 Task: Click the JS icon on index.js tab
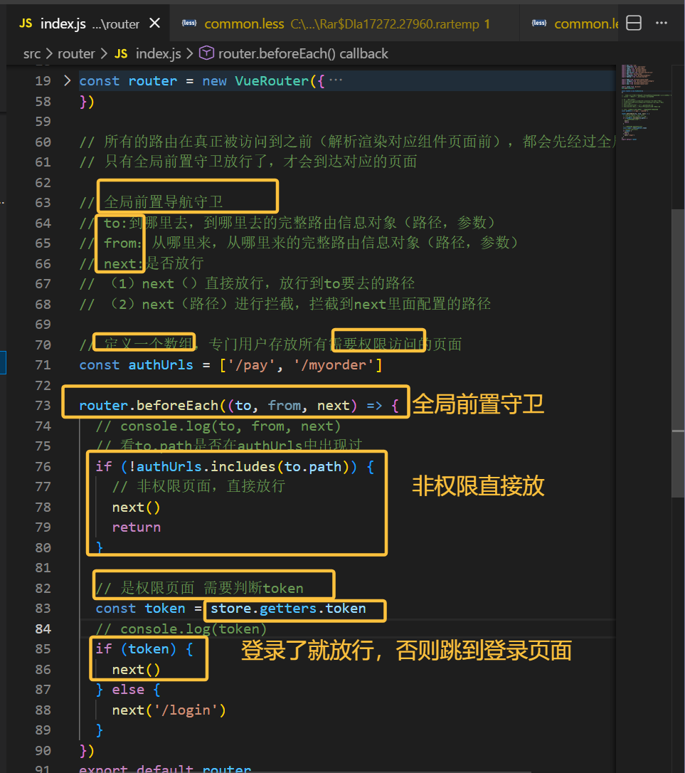coord(26,23)
